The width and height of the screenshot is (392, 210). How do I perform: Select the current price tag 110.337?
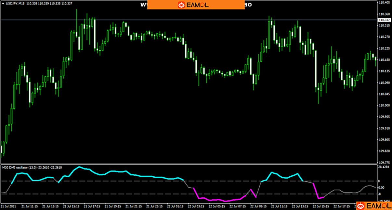coord(384,20)
